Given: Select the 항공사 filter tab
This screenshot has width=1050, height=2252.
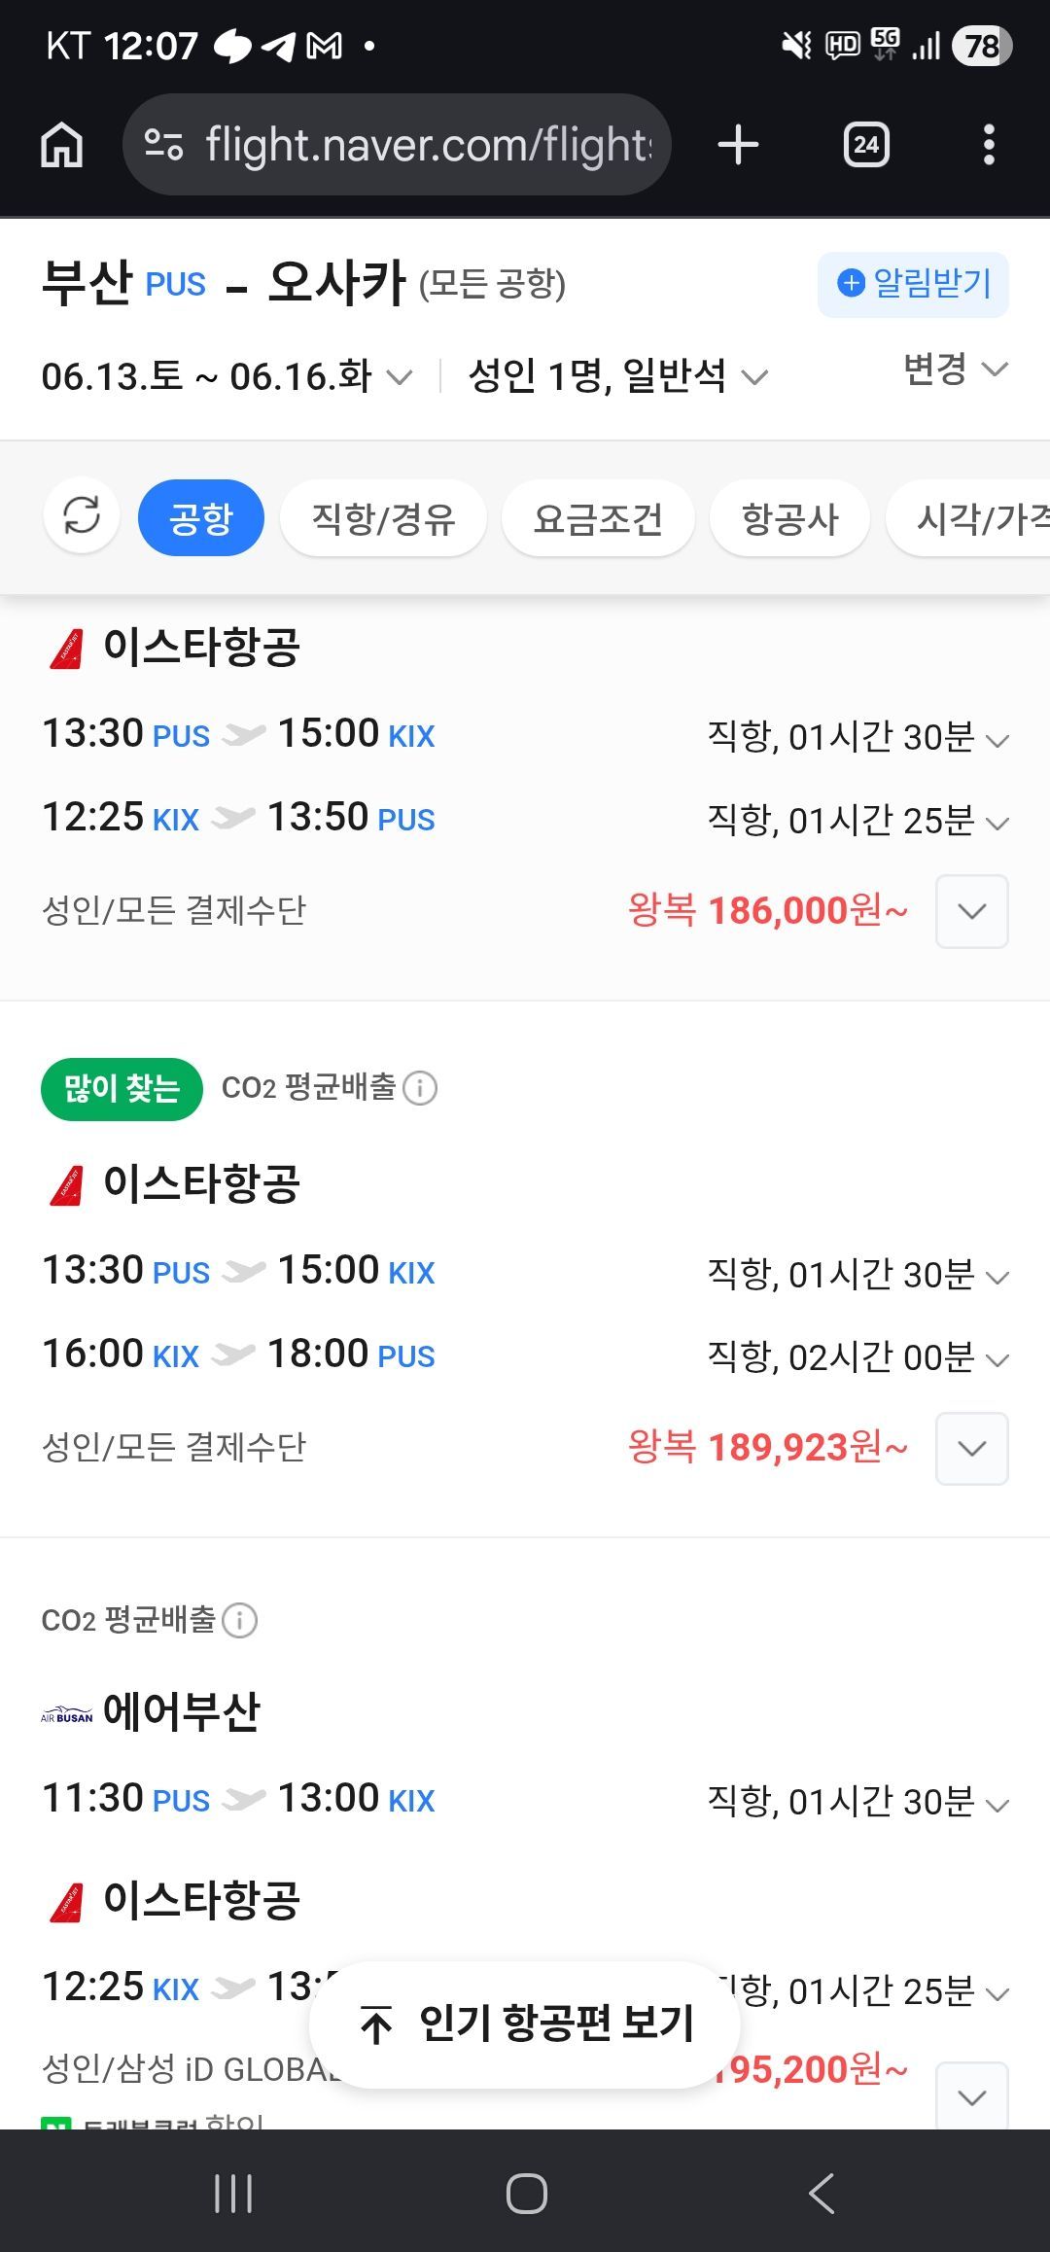Looking at the screenshot, I should point(789,517).
